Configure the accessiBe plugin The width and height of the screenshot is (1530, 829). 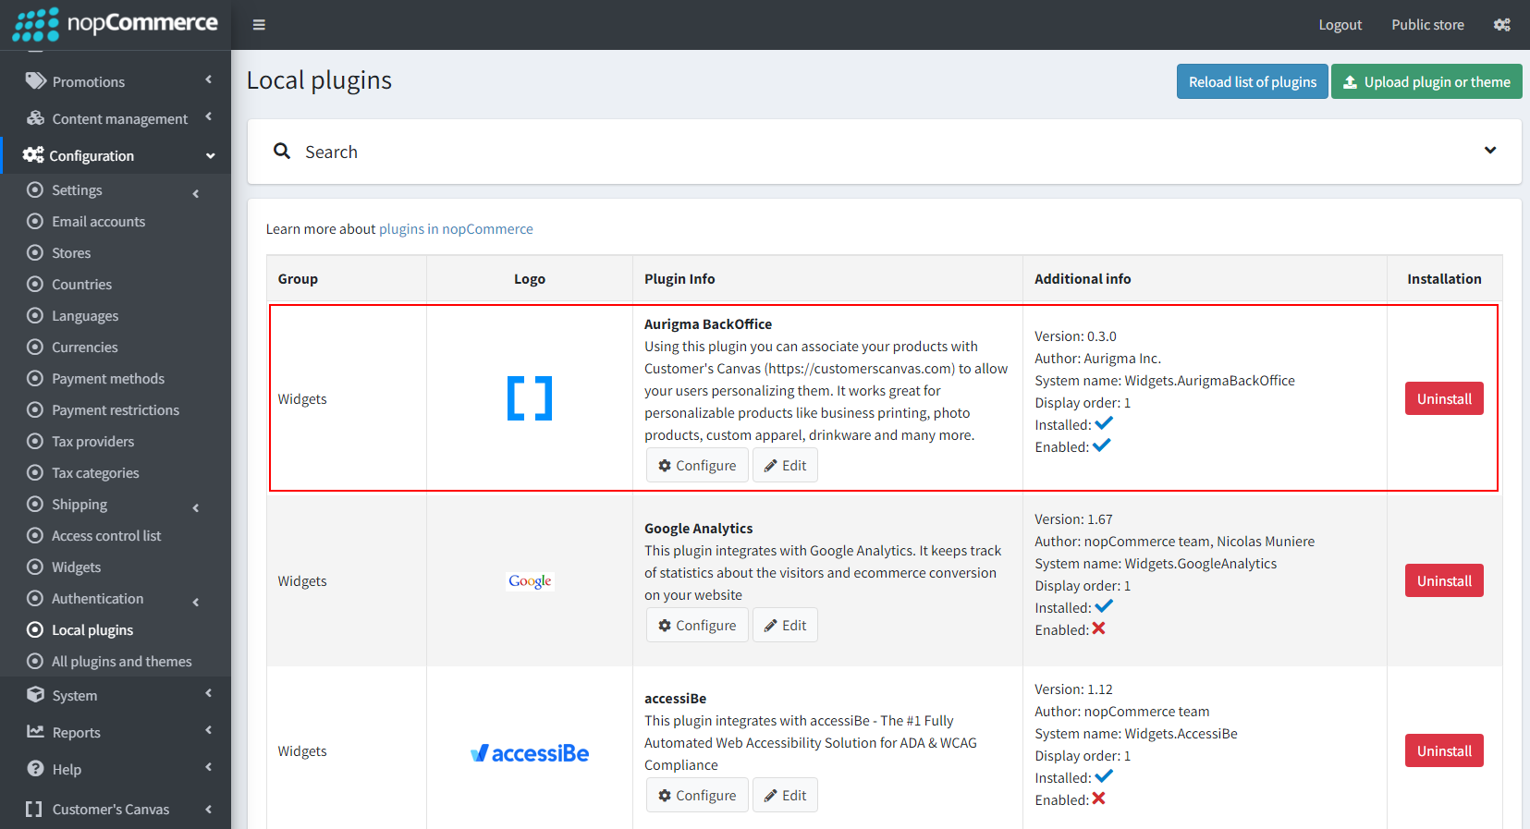(697, 795)
